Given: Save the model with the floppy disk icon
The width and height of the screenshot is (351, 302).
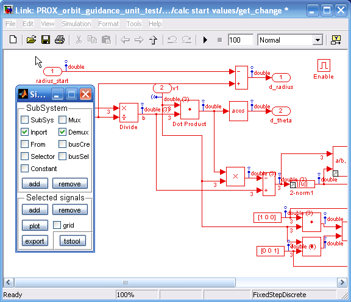Looking at the screenshot, I should point(46,40).
